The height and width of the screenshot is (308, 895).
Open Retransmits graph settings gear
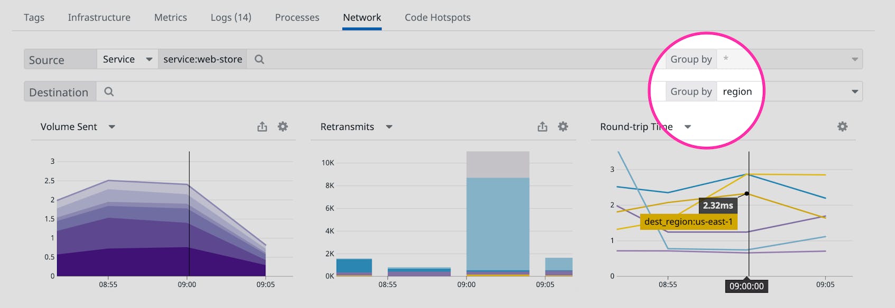click(x=563, y=127)
